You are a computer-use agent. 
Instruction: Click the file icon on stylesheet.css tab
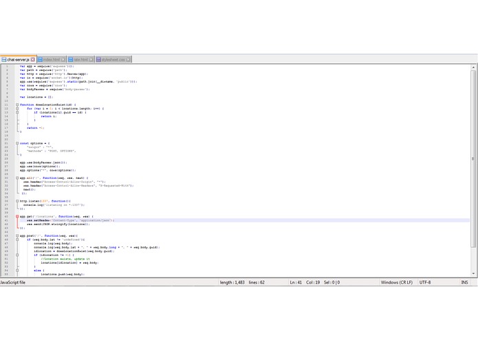pos(98,59)
